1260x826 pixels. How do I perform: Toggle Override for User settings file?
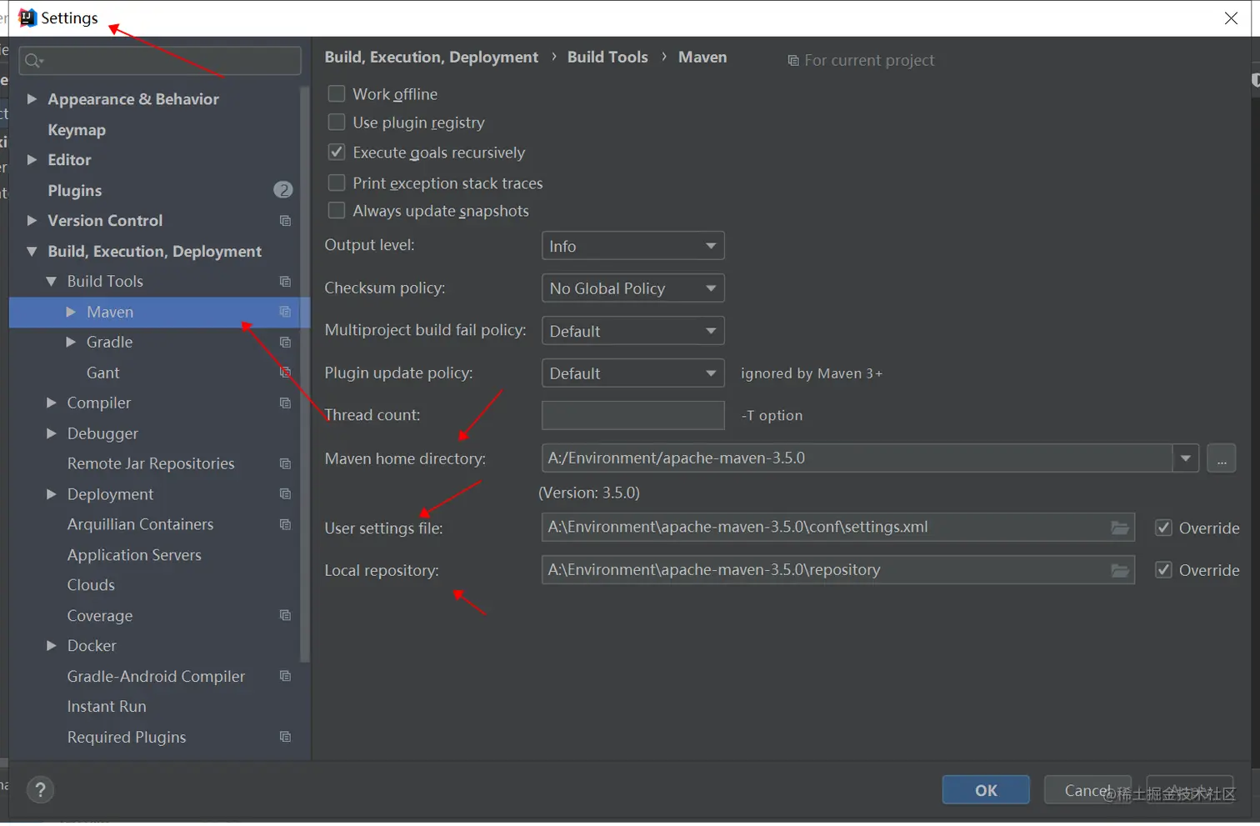[x=1163, y=528]
